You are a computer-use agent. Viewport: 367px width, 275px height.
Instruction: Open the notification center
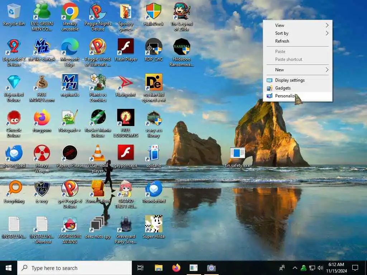click(x=355, y=268)
